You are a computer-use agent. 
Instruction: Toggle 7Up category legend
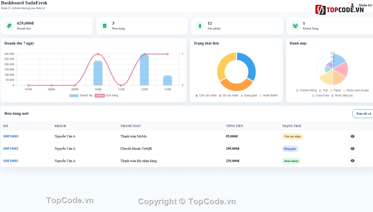point(323,90)
